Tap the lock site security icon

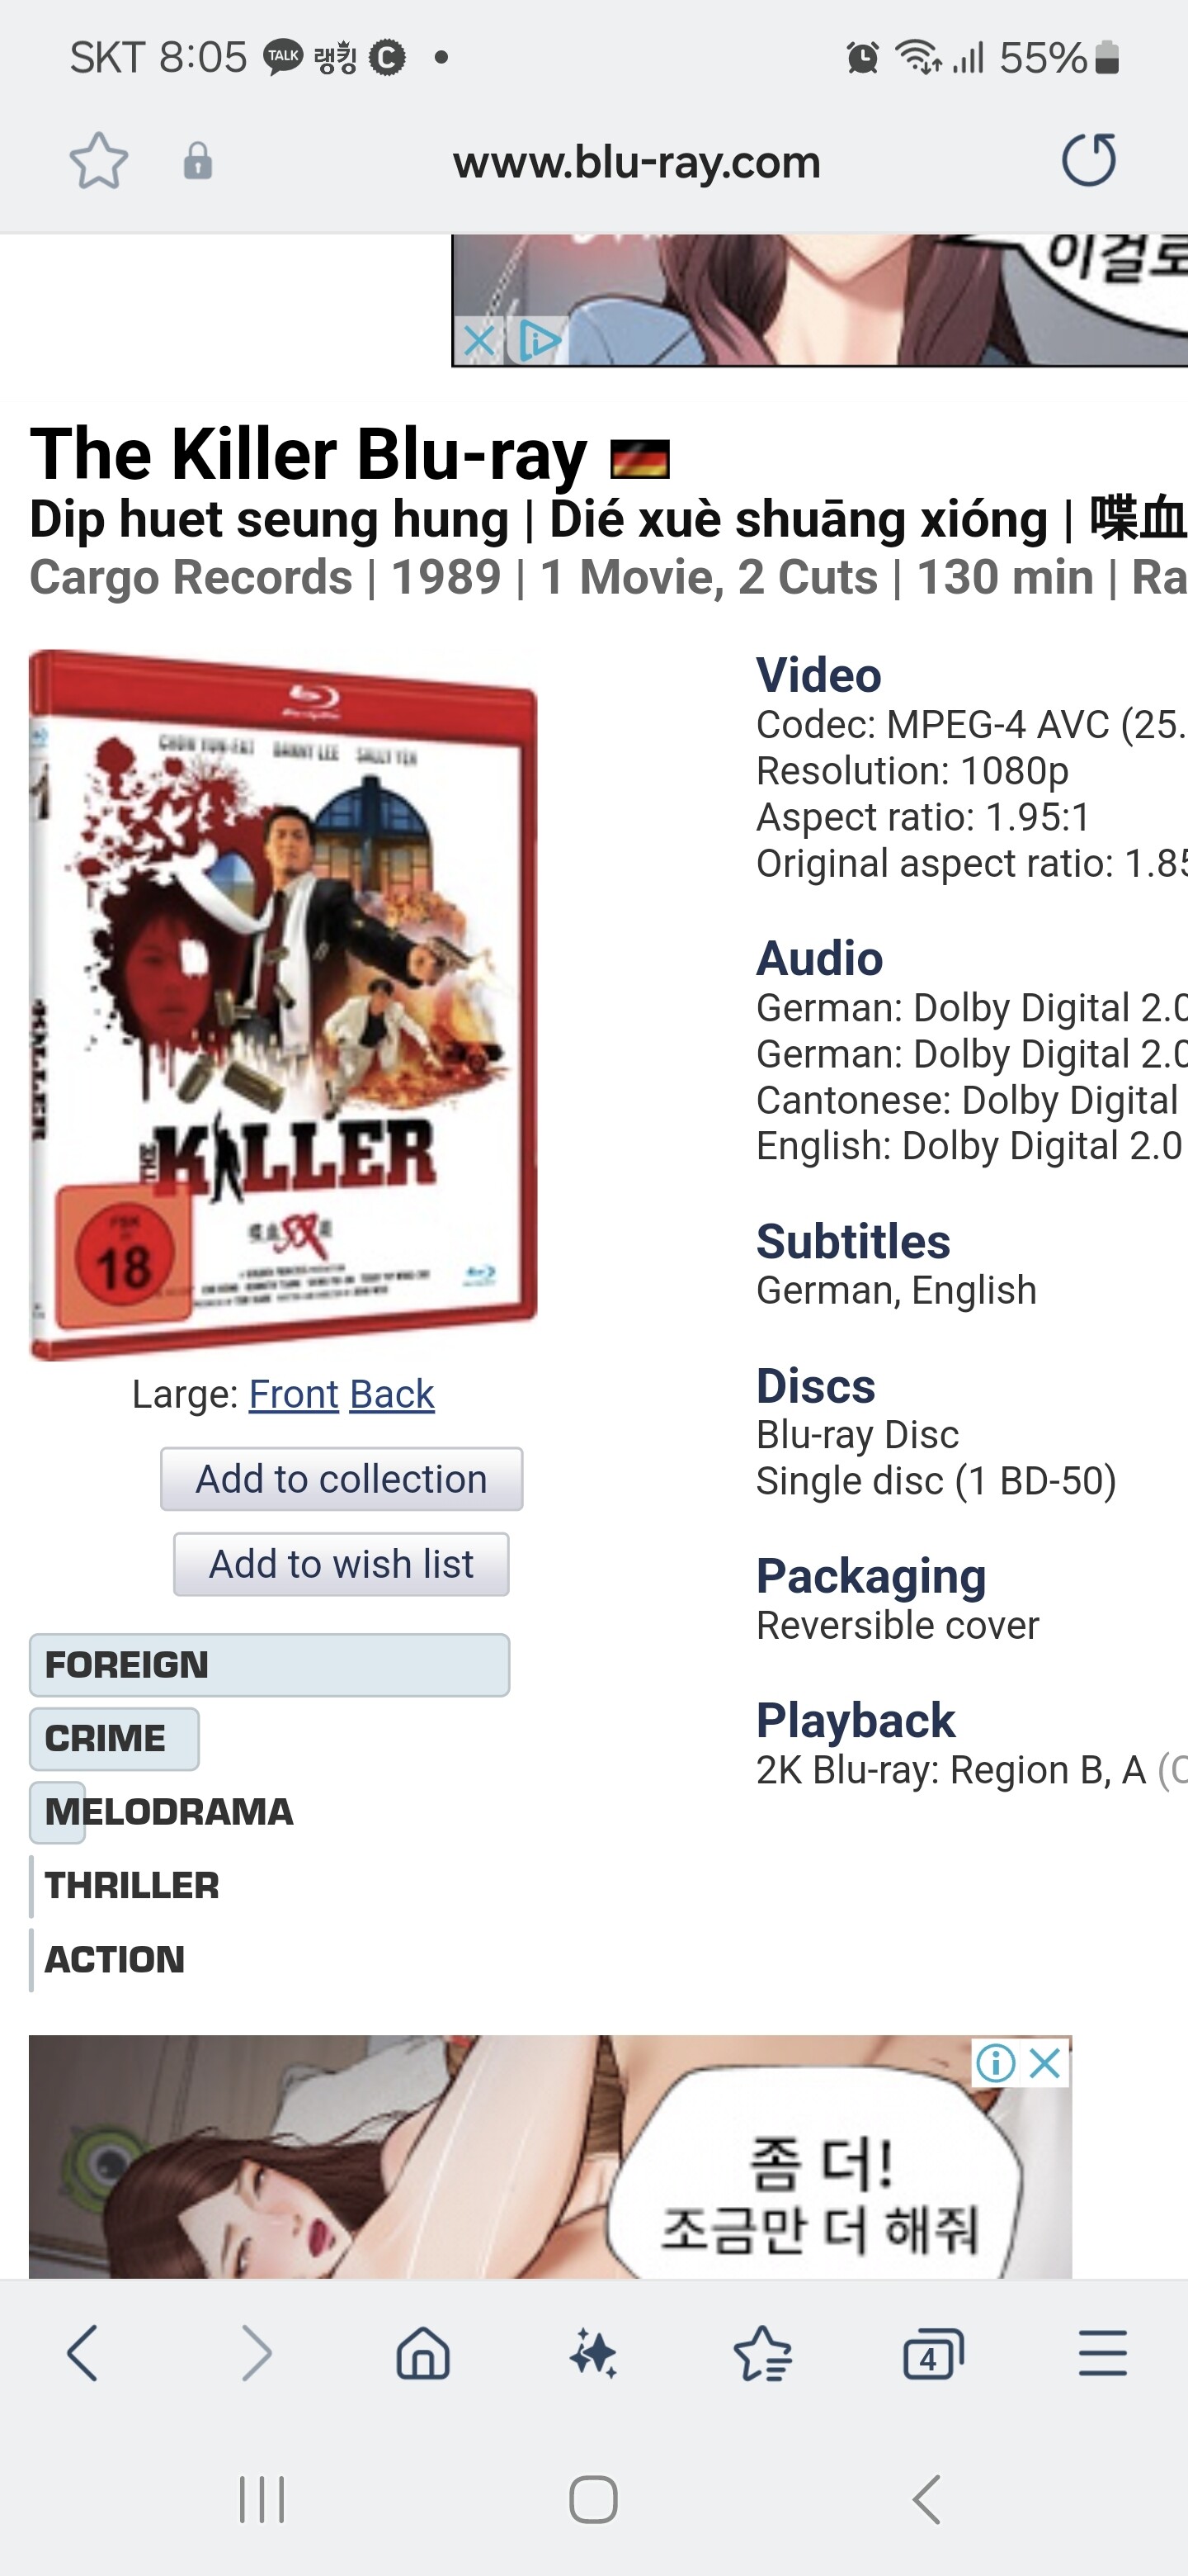pyautogui.click(x=198, y=161)
